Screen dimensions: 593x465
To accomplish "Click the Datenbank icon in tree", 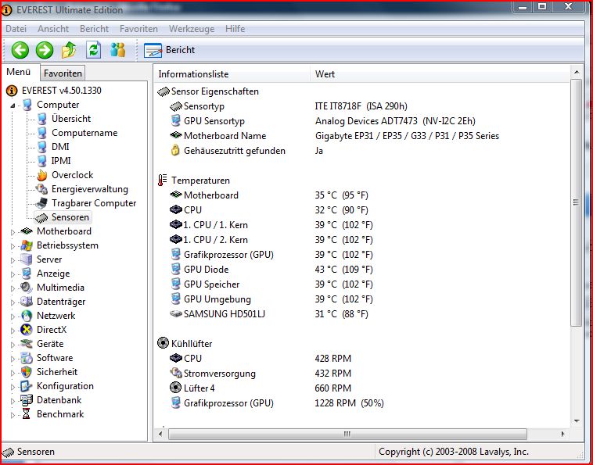I will pyautogui.click(x=27, y=400).
